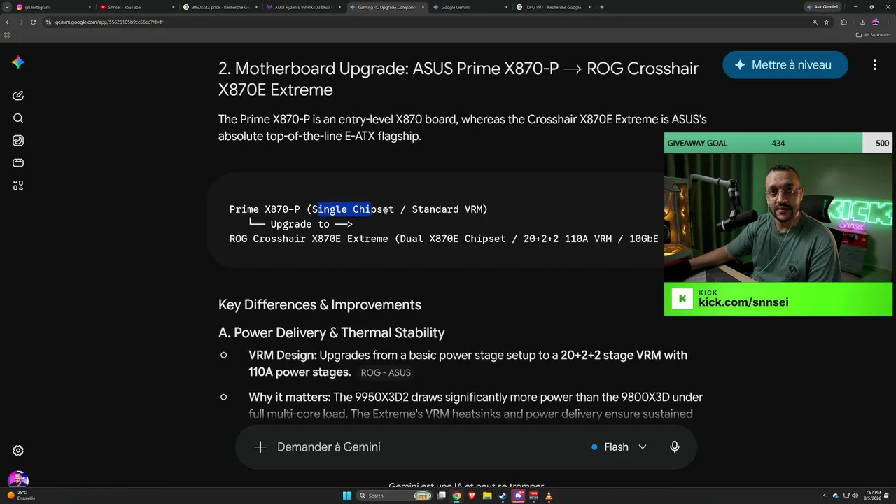The width and height of the screenshot is (896, 504).
Task: Reload the page with browser refresh button
Action: [x=33, y=22]
